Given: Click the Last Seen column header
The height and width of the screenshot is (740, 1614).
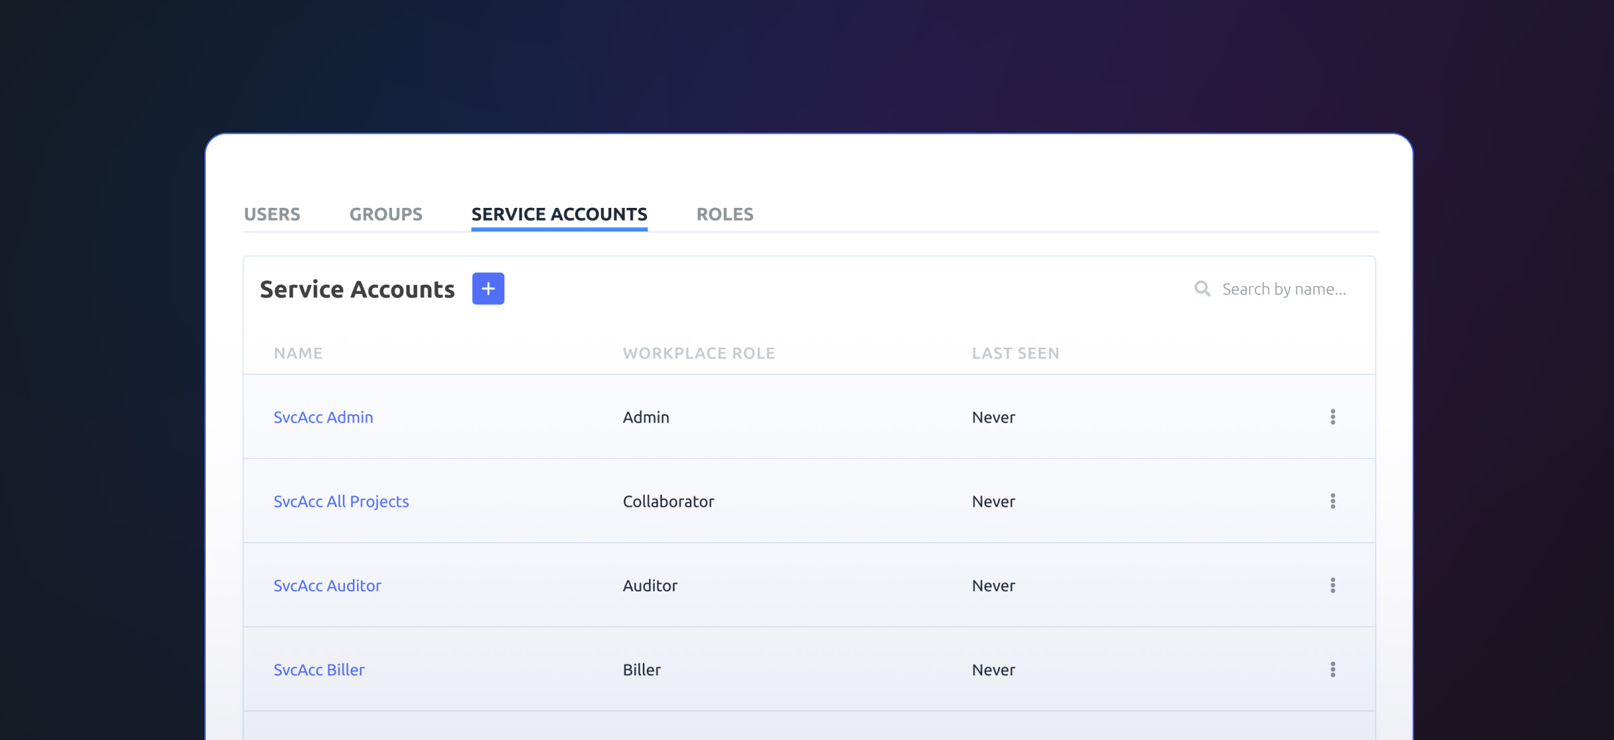Looking at the screenshot, I should click(1015, 353).
